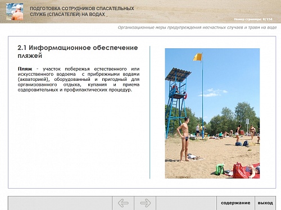Click the red life ring on the tower
This screenshot has width=281, height=210.
point(185,95)
